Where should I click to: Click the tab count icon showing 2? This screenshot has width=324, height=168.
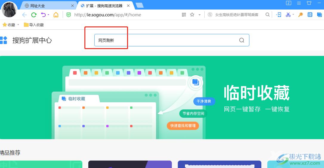coord(288,3)
